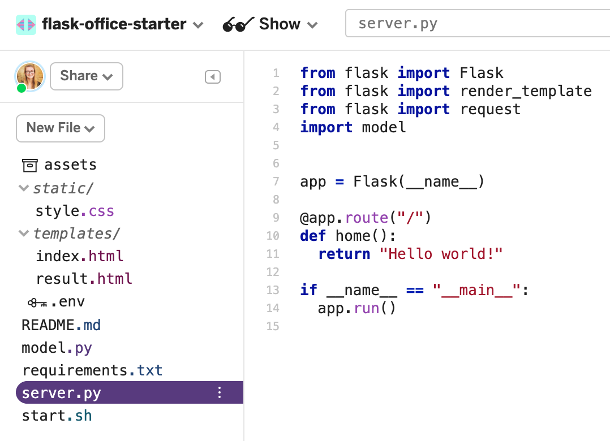The width and height of the screenshot is (610, 441).
Task: Open the start.sh file
Action: [57, 414]
